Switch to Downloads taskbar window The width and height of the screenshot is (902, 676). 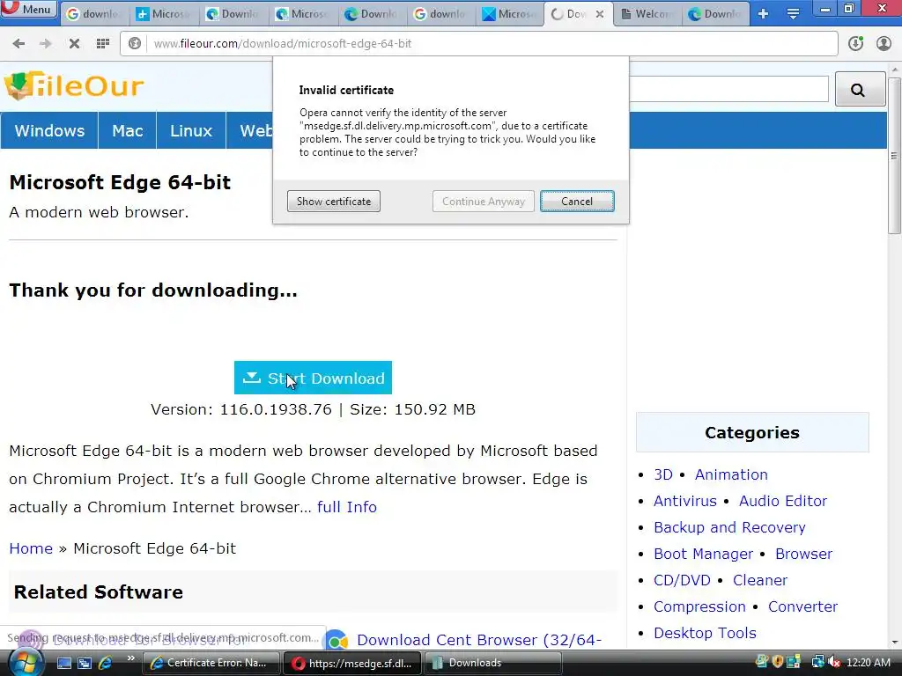point(493,663)
